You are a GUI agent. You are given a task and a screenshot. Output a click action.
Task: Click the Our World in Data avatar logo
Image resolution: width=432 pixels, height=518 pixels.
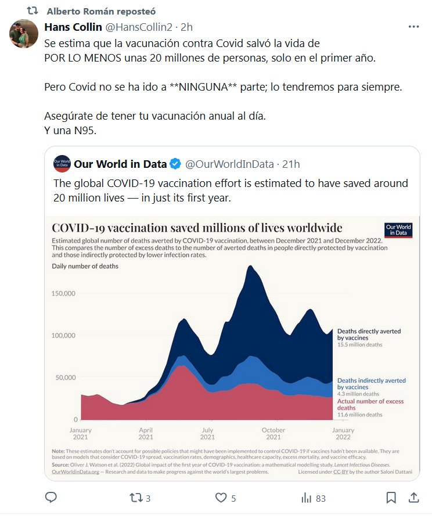coord(62,164)
